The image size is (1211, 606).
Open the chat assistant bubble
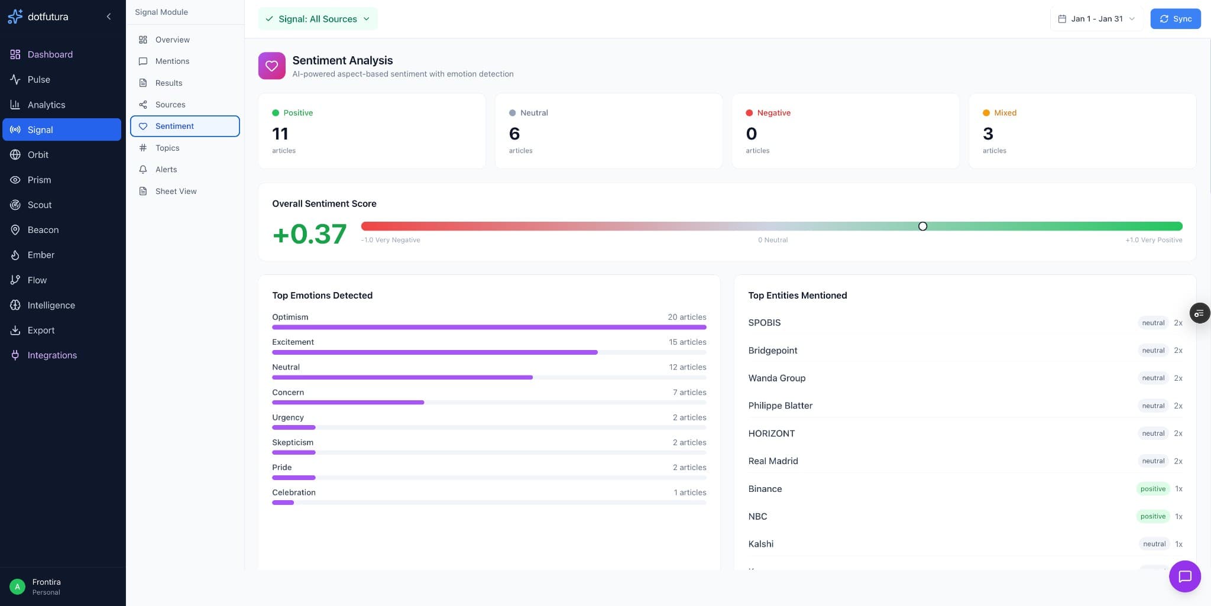point(1184,576)
